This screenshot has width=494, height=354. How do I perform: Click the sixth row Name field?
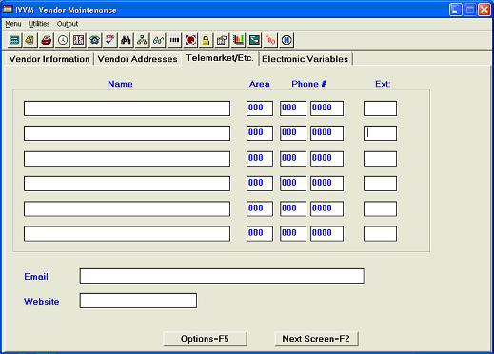point(127,234)
